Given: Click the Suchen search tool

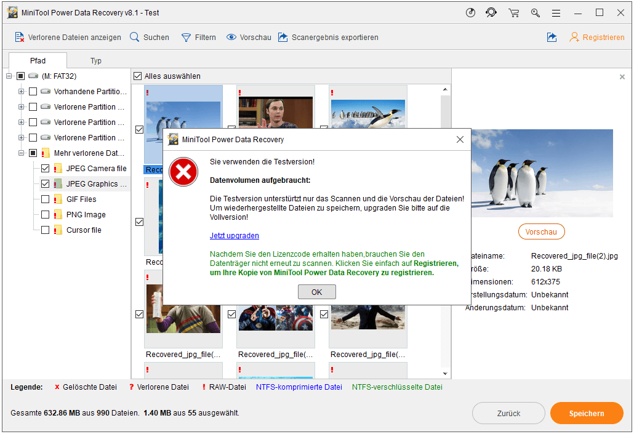Looking at the screenshot, I should pos(150,37).
